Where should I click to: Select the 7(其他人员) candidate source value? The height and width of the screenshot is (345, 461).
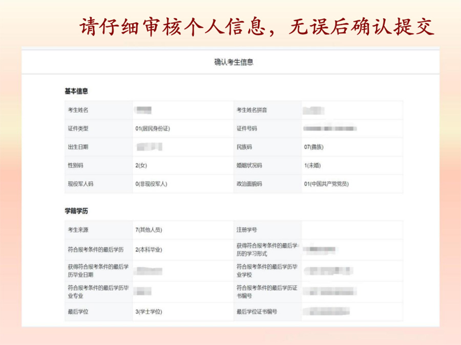(x=149, y=230)
